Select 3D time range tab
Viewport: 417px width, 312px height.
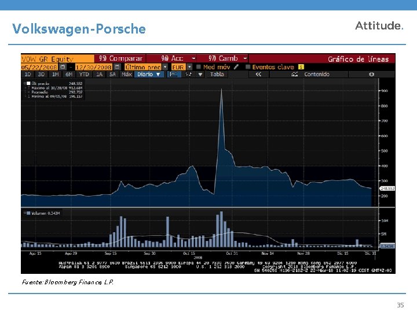point(41,75)
